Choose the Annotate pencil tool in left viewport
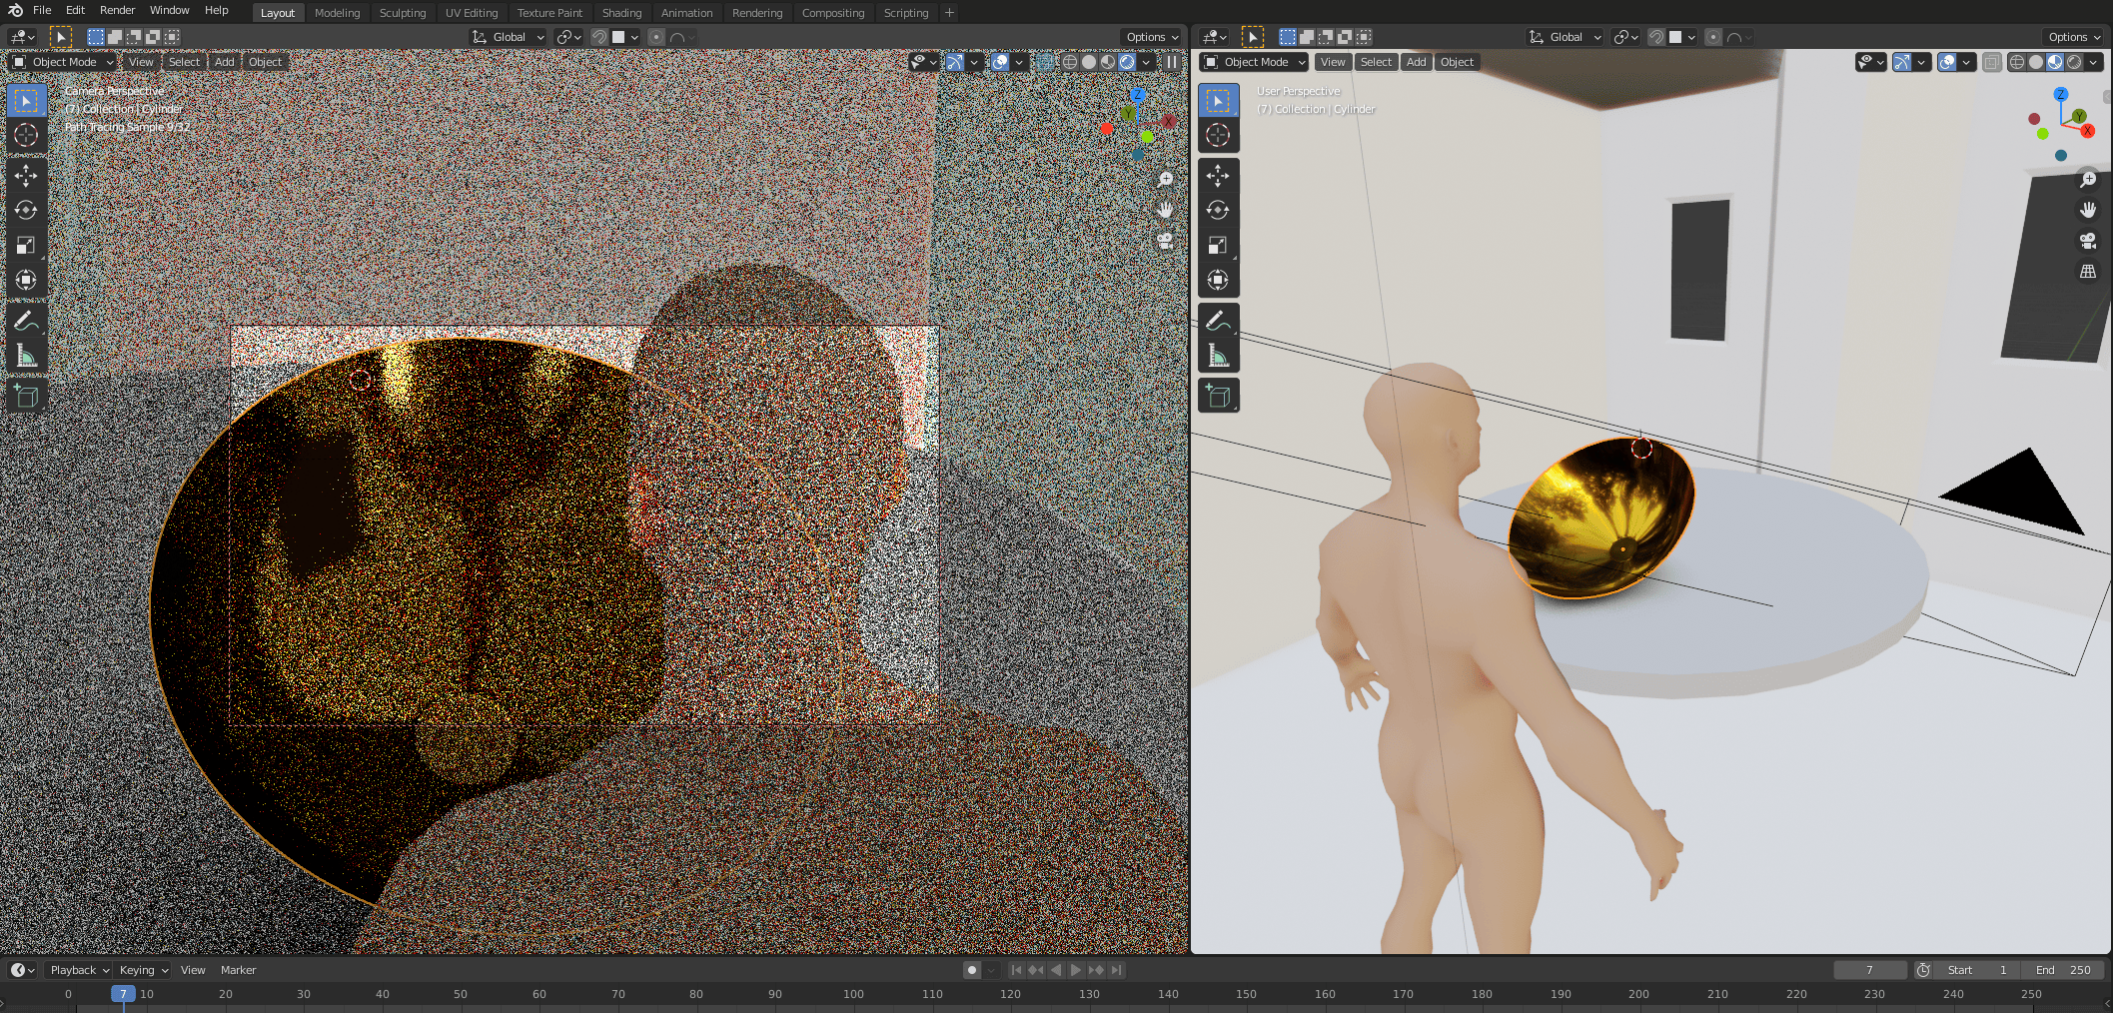The height and width of the screenshot is (1013, 2113). point(26,321)
